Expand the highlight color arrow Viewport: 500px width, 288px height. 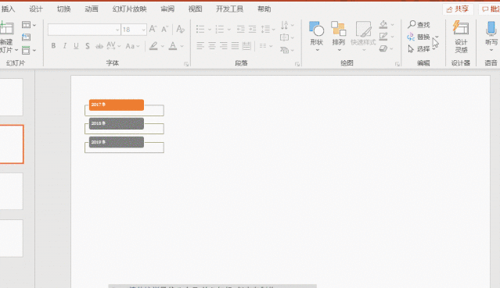pos(163,47)
